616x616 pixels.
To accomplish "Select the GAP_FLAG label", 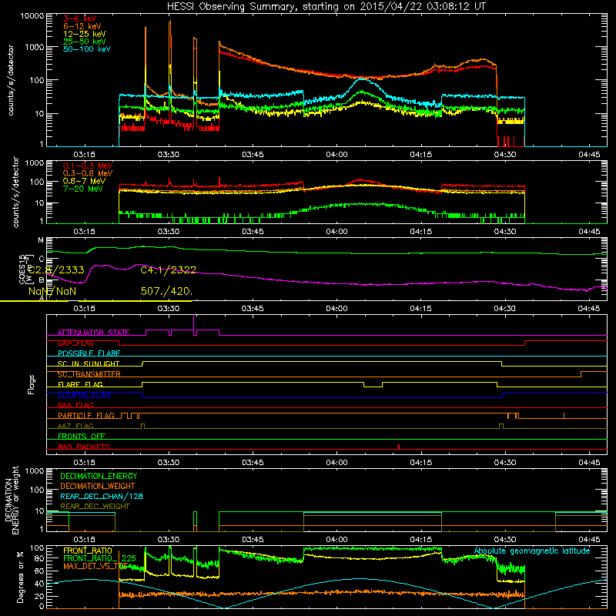I will click(x=75, y=343).
